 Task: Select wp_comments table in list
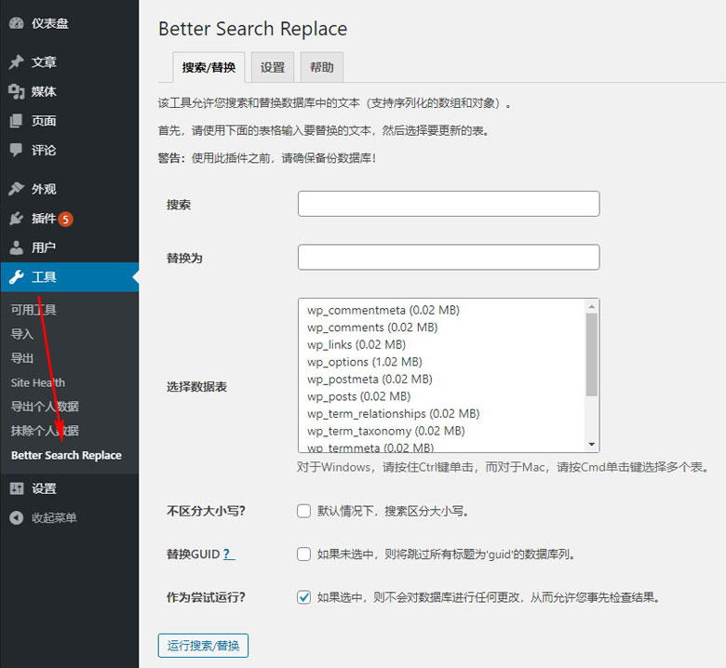[x=372, y=327]
